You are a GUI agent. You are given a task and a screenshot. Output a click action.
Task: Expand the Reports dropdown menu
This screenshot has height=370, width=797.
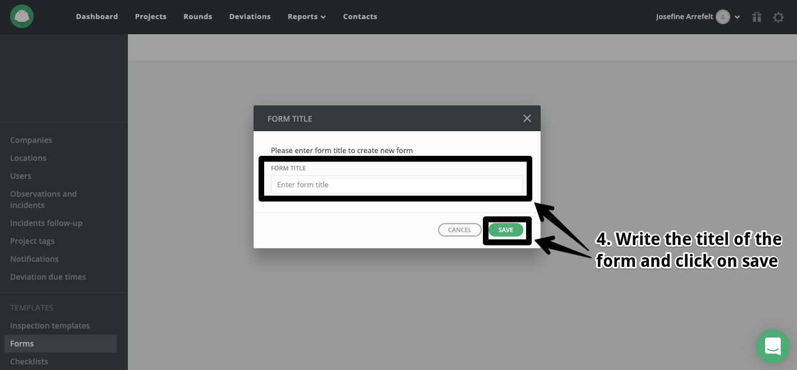[x=306, y=16]
